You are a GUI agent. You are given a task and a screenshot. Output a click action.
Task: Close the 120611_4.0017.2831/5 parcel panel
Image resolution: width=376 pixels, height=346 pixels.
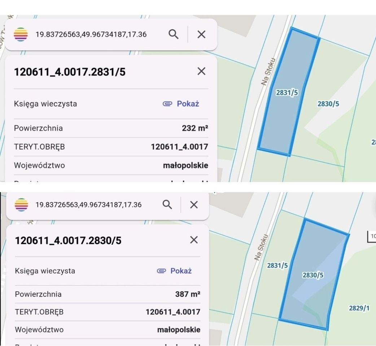pos(201,71)
